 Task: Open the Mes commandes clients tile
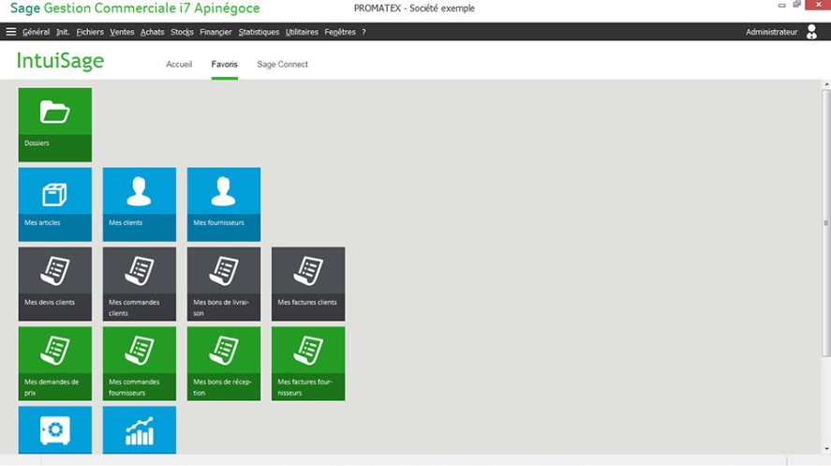140,283
